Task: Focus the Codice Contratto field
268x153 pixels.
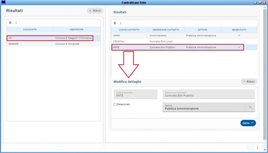Action: pyautogui.click(x=135, y=94)
